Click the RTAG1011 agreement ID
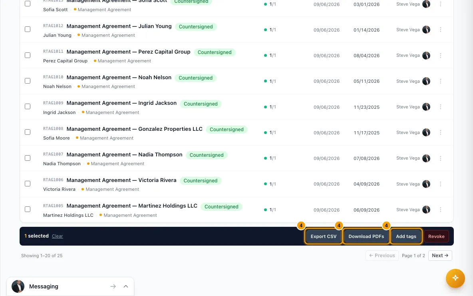 click(x=53, y=51)
